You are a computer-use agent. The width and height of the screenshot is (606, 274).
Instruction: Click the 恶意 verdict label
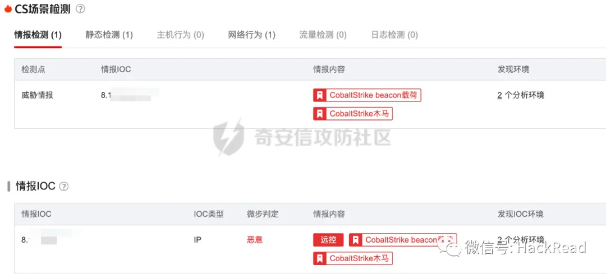coord(255,240)
